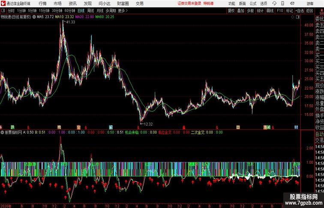Open the 资讯 menu

click(73, 3)
